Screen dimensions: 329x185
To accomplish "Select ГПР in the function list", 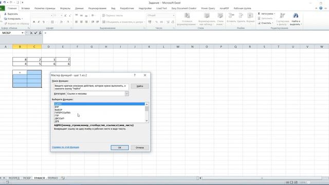I will (x=99, y=116).
